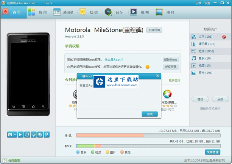Click the 图片 yellow legend swatch
Image resolution: width=232 pixels, height=164 pixels.
point(107,152)
